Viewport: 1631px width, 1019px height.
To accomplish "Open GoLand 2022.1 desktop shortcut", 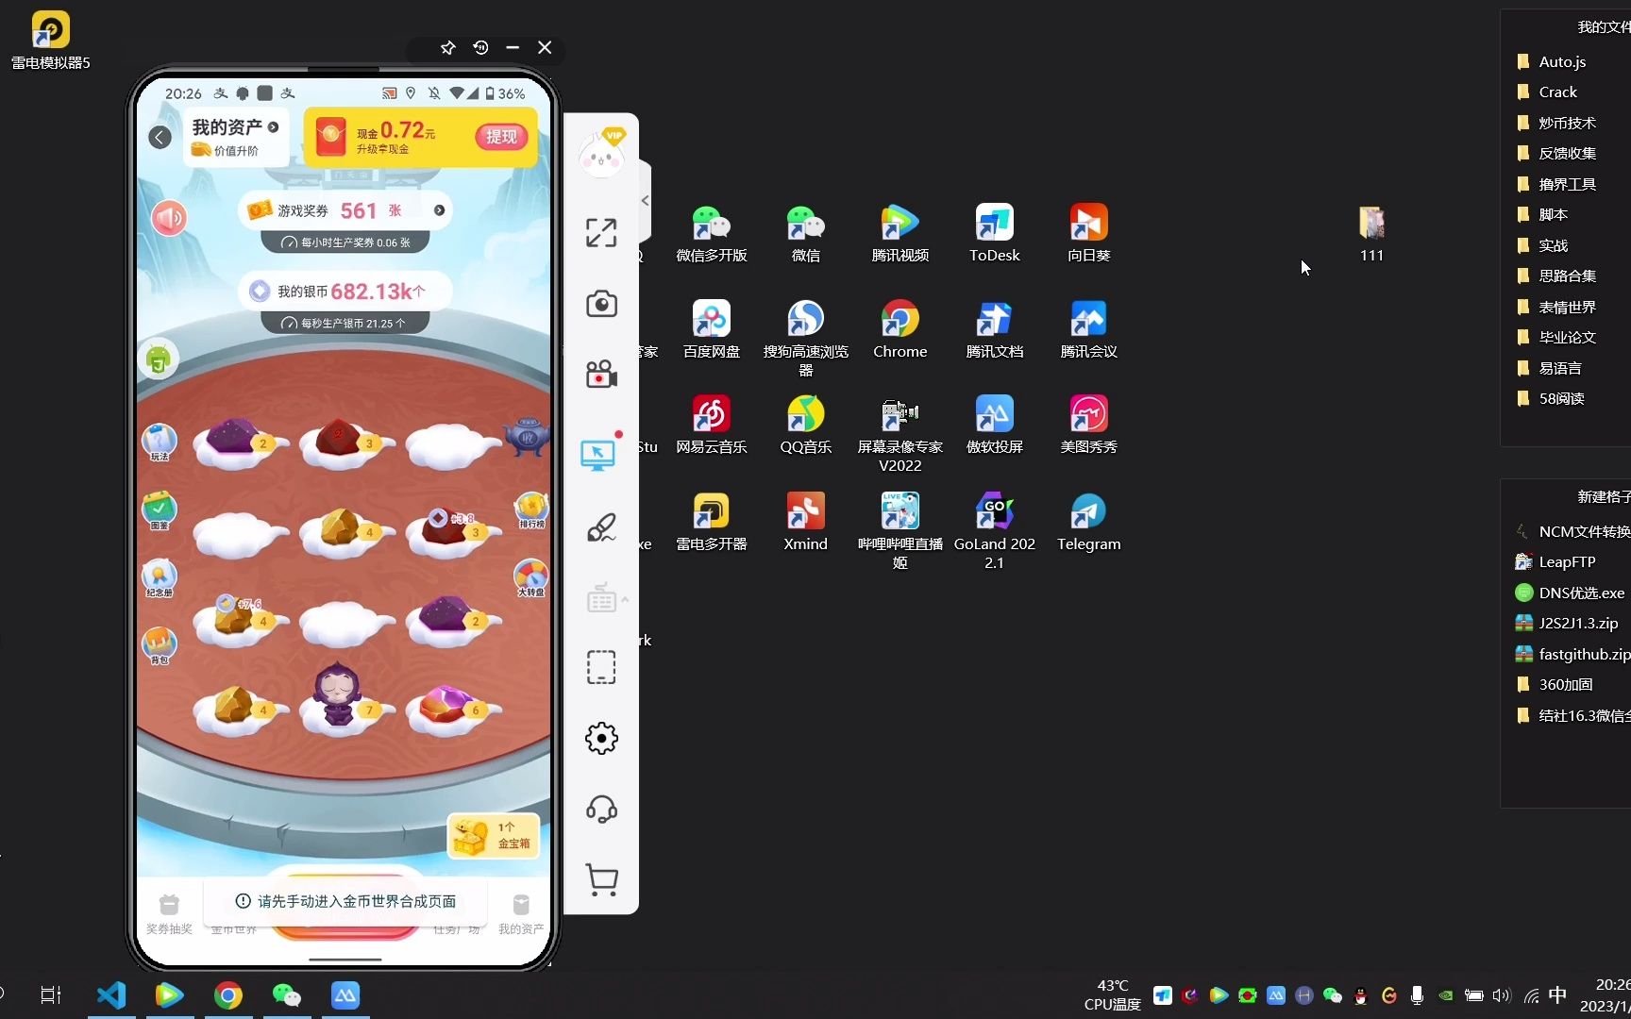I will click(995, 530).
